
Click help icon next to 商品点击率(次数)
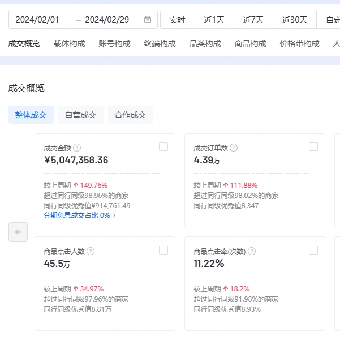point(252,251)
